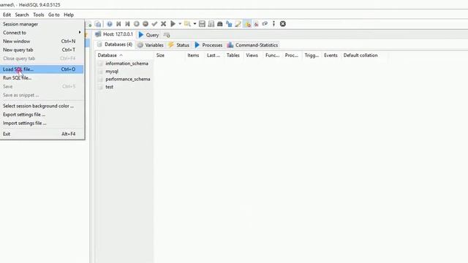Select the information_schema row
This screenshot has height=263, width=468.
pyautogui.click(x=127, y=64)
